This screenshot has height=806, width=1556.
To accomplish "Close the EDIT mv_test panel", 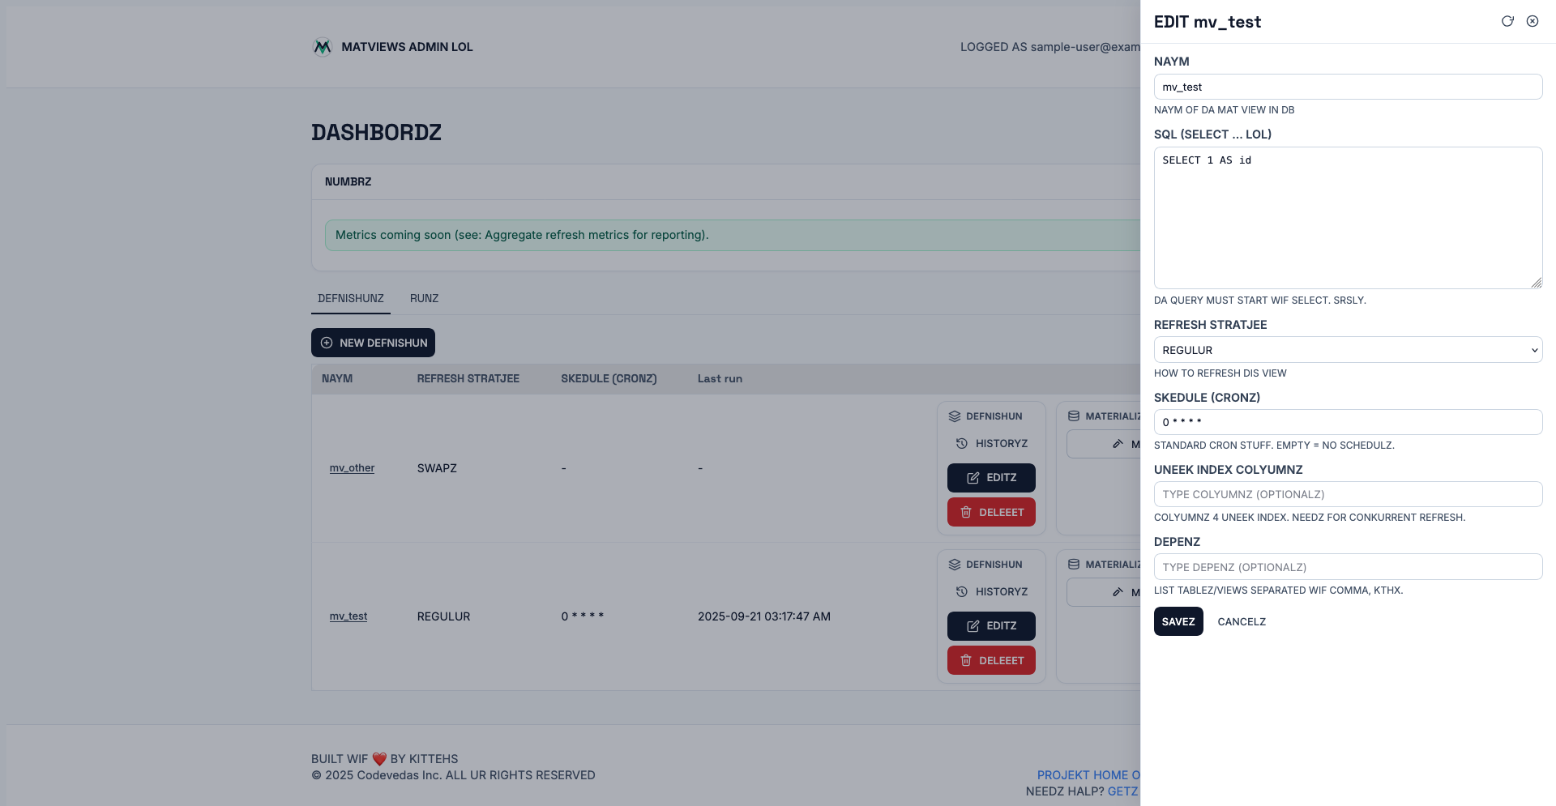I will 1532,21.
